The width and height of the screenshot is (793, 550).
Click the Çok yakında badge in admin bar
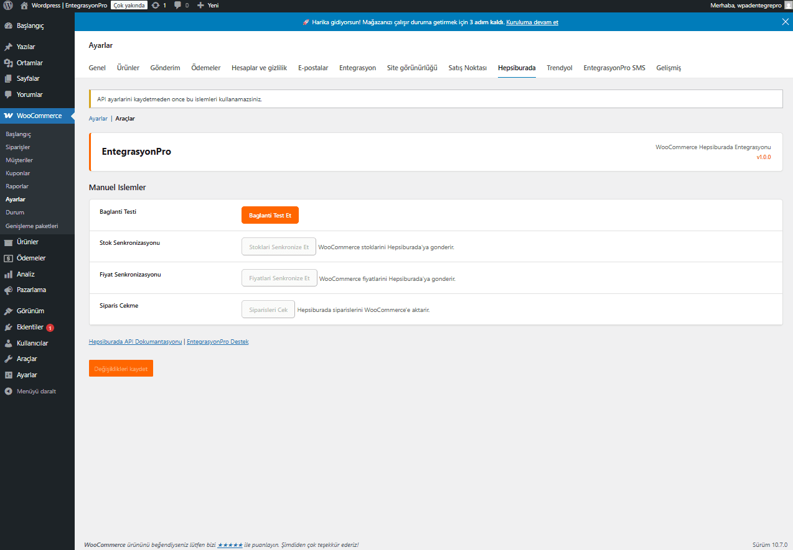129,5
